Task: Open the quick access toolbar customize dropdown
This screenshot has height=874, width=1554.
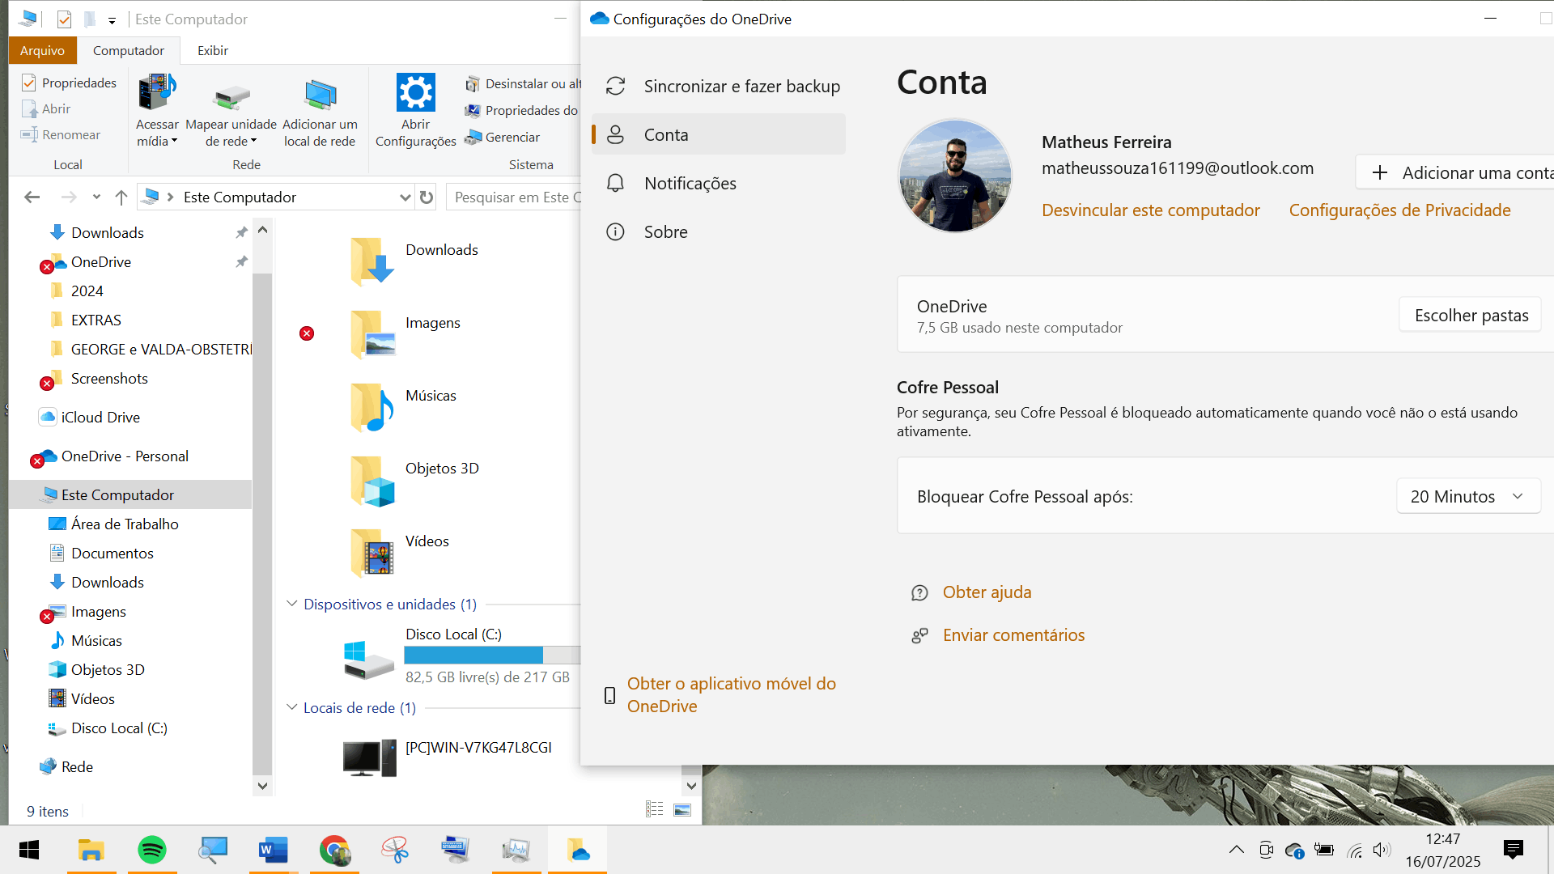Action: point(112,19)
